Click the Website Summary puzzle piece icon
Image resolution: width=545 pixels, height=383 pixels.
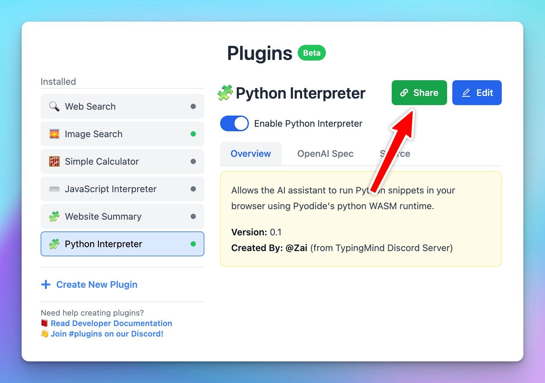pos(54,216)
